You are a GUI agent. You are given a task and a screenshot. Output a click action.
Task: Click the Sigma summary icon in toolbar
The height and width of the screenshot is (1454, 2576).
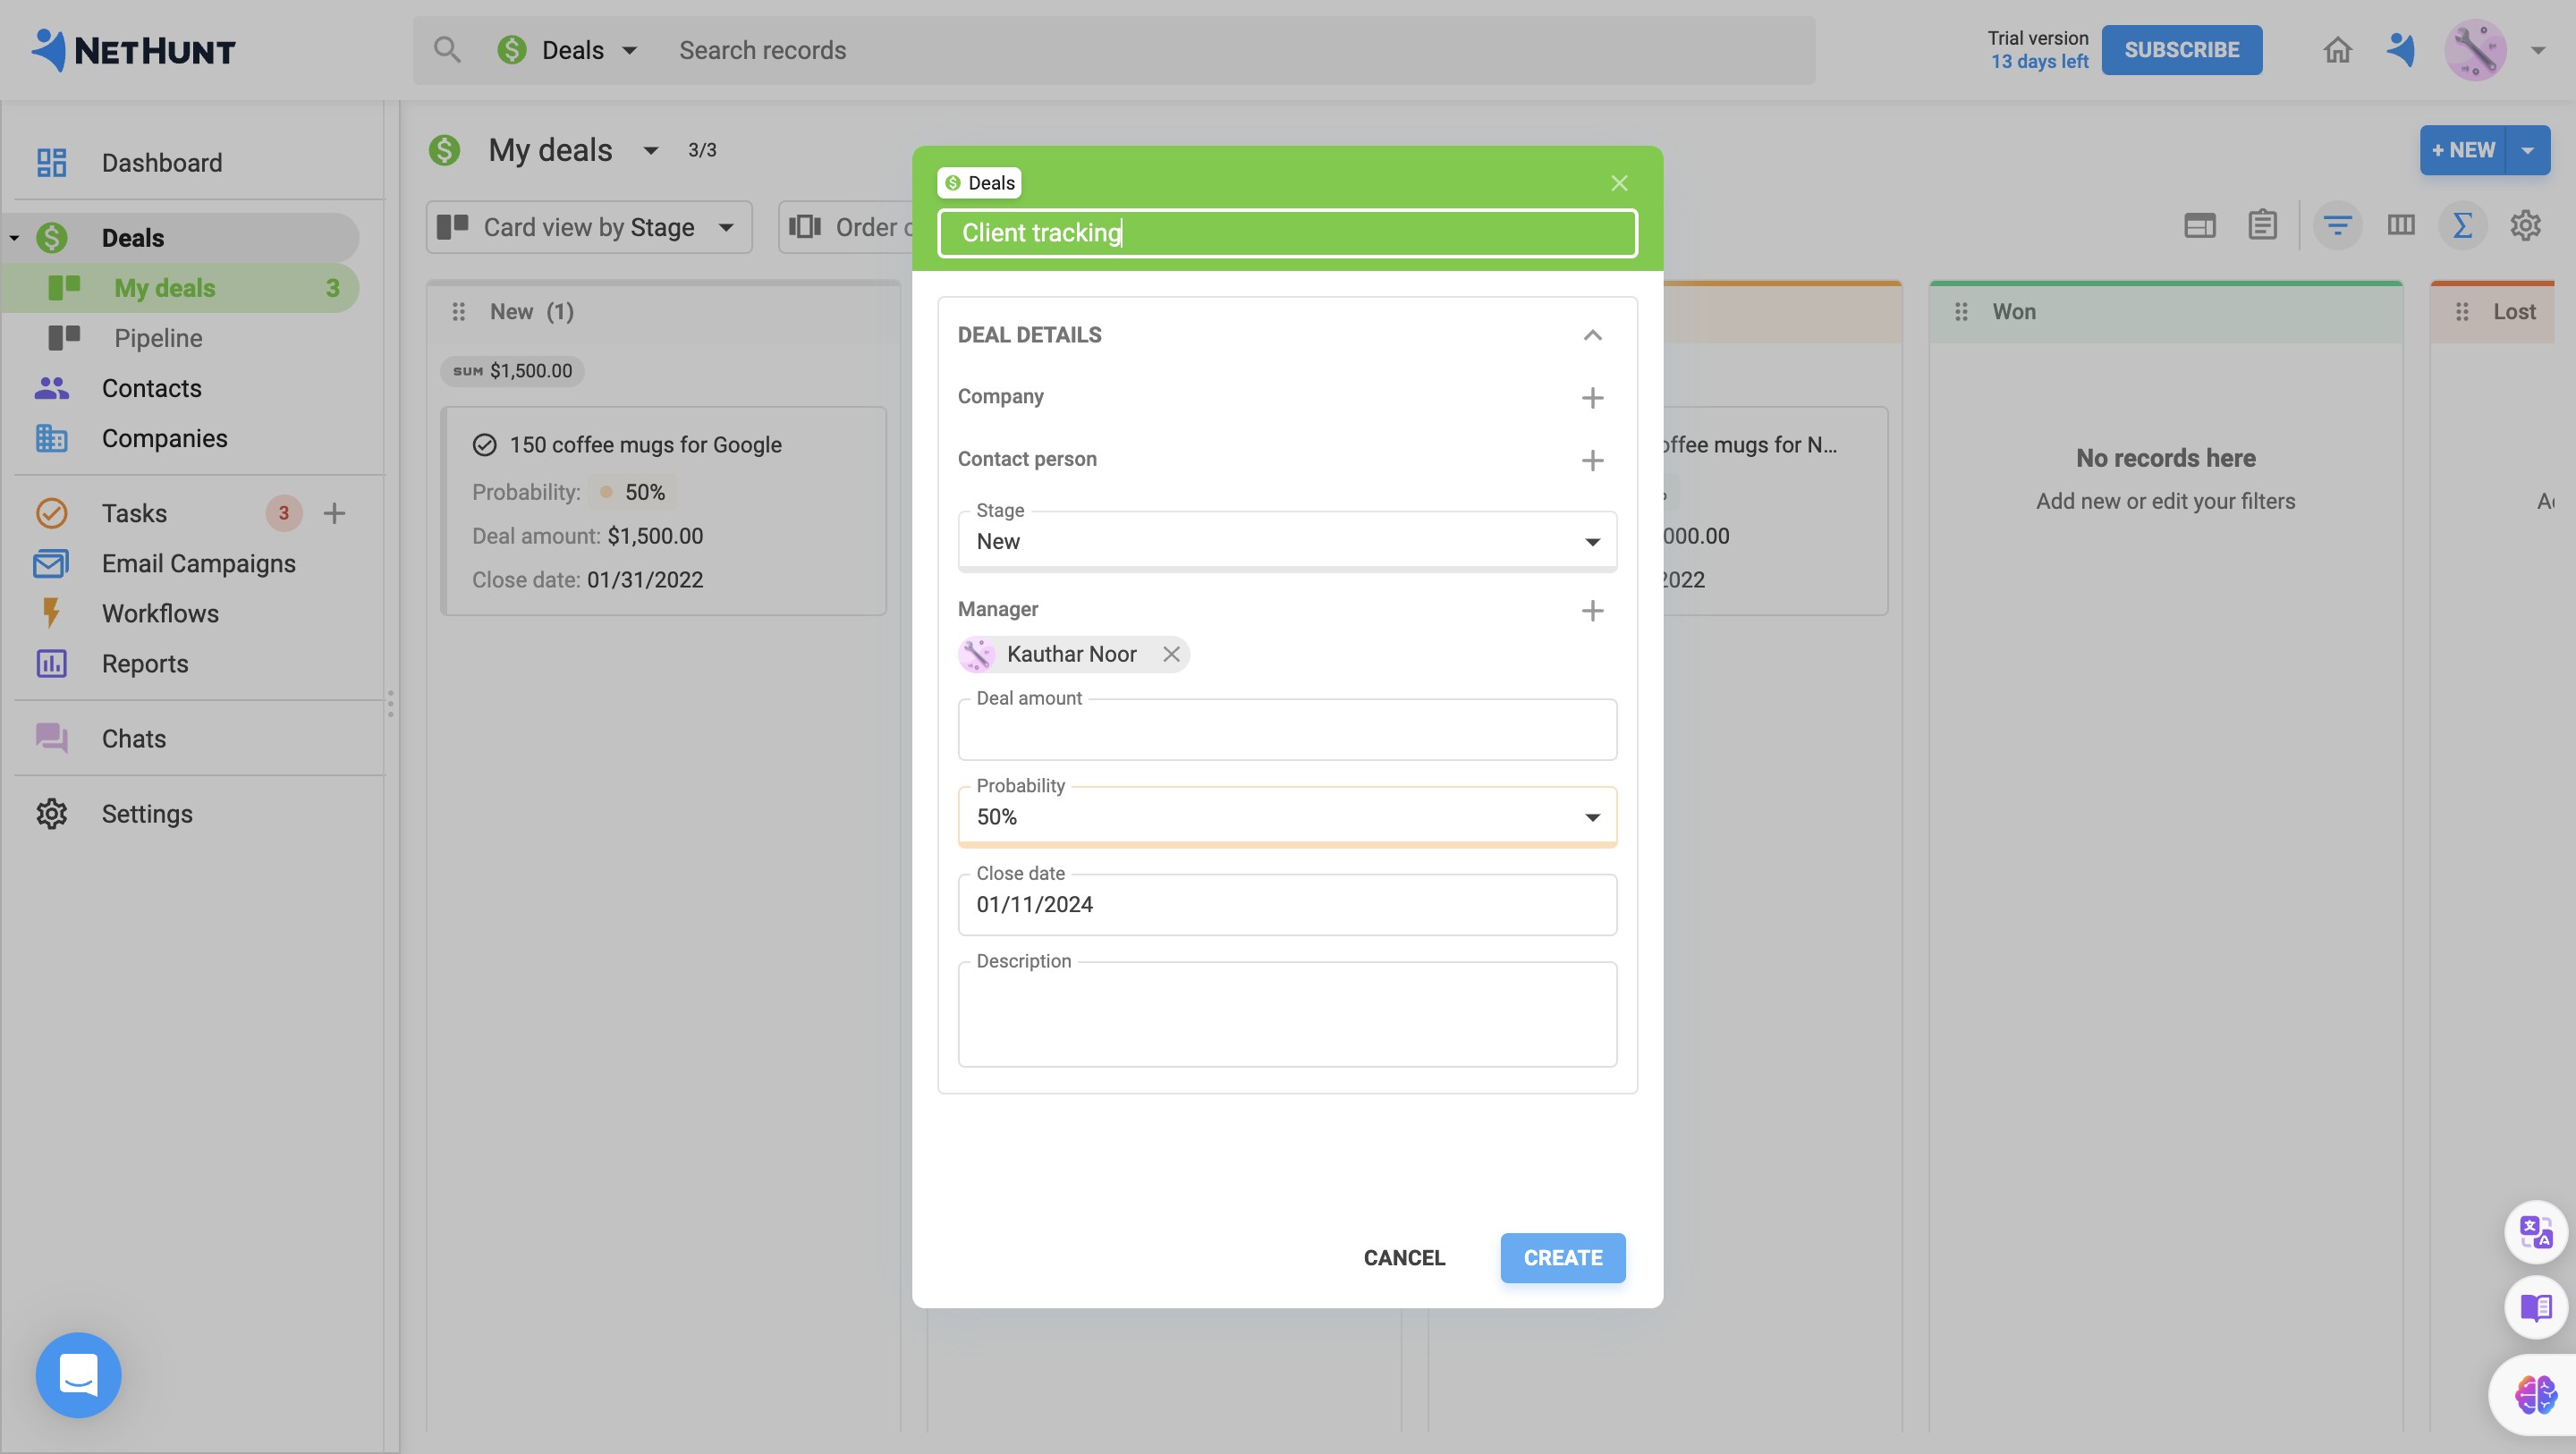(x=2462, y=226)
